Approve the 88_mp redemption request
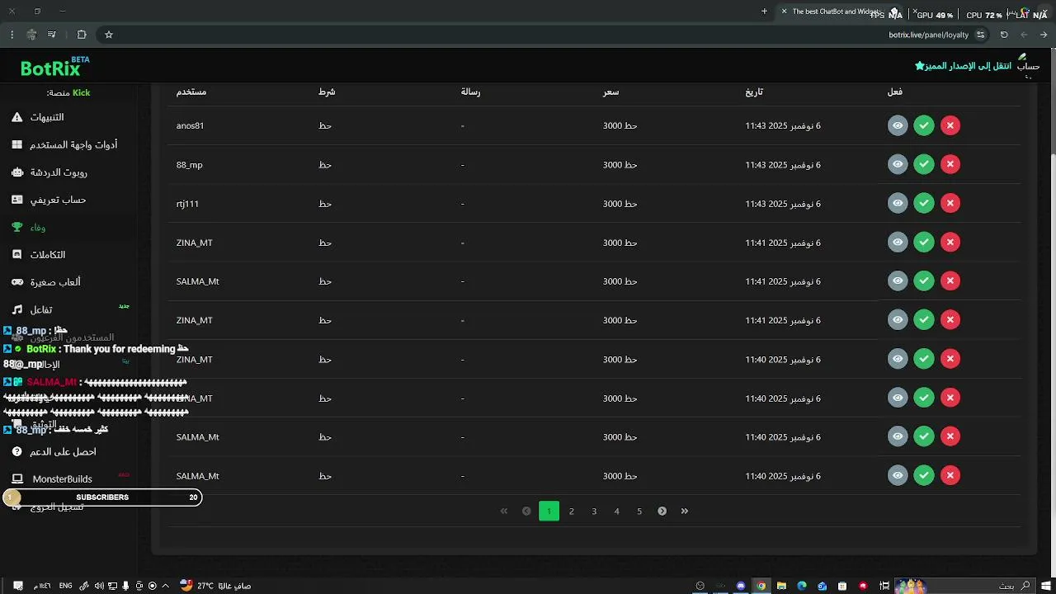This screenshot has height=594, width=1056. (x=924, y=164)
